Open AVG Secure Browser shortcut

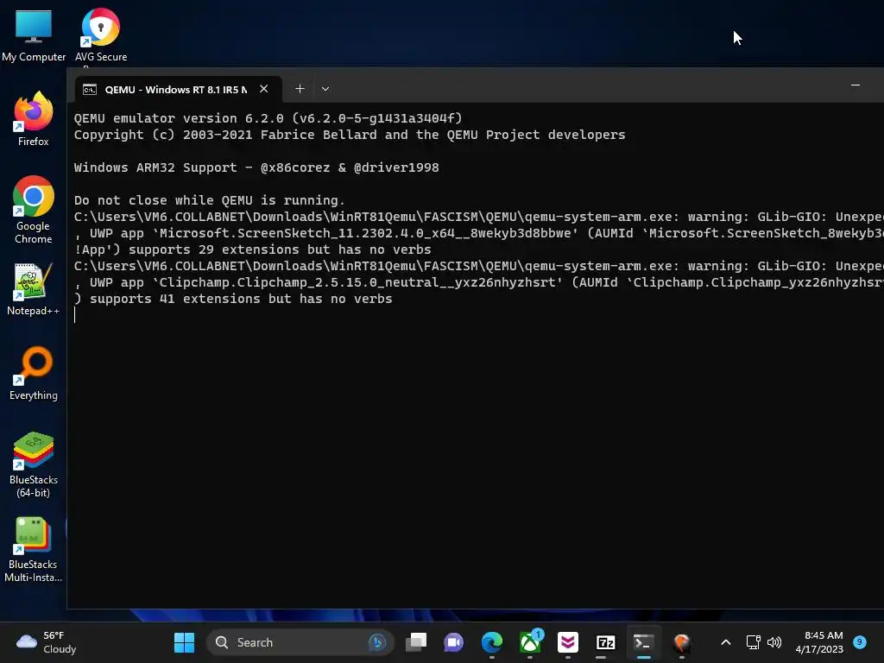pos(101,35)
